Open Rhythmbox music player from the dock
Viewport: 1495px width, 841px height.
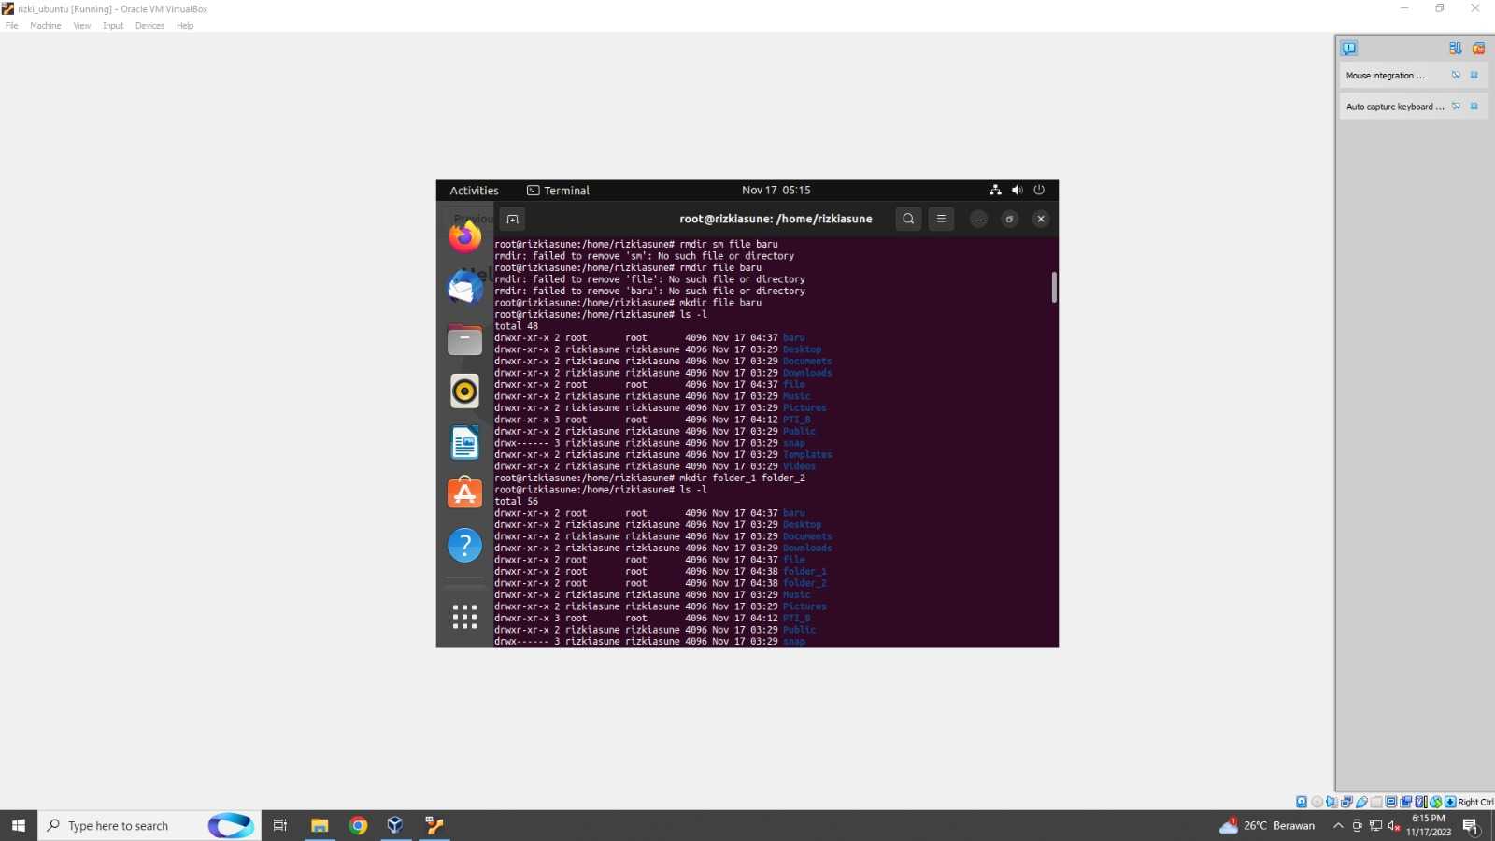click(x=464, y=392)
